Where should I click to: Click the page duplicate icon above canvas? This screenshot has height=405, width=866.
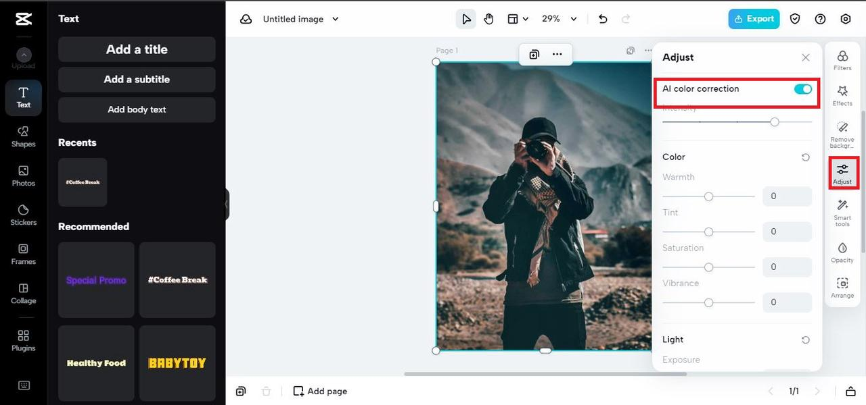[x=631, y=51]
